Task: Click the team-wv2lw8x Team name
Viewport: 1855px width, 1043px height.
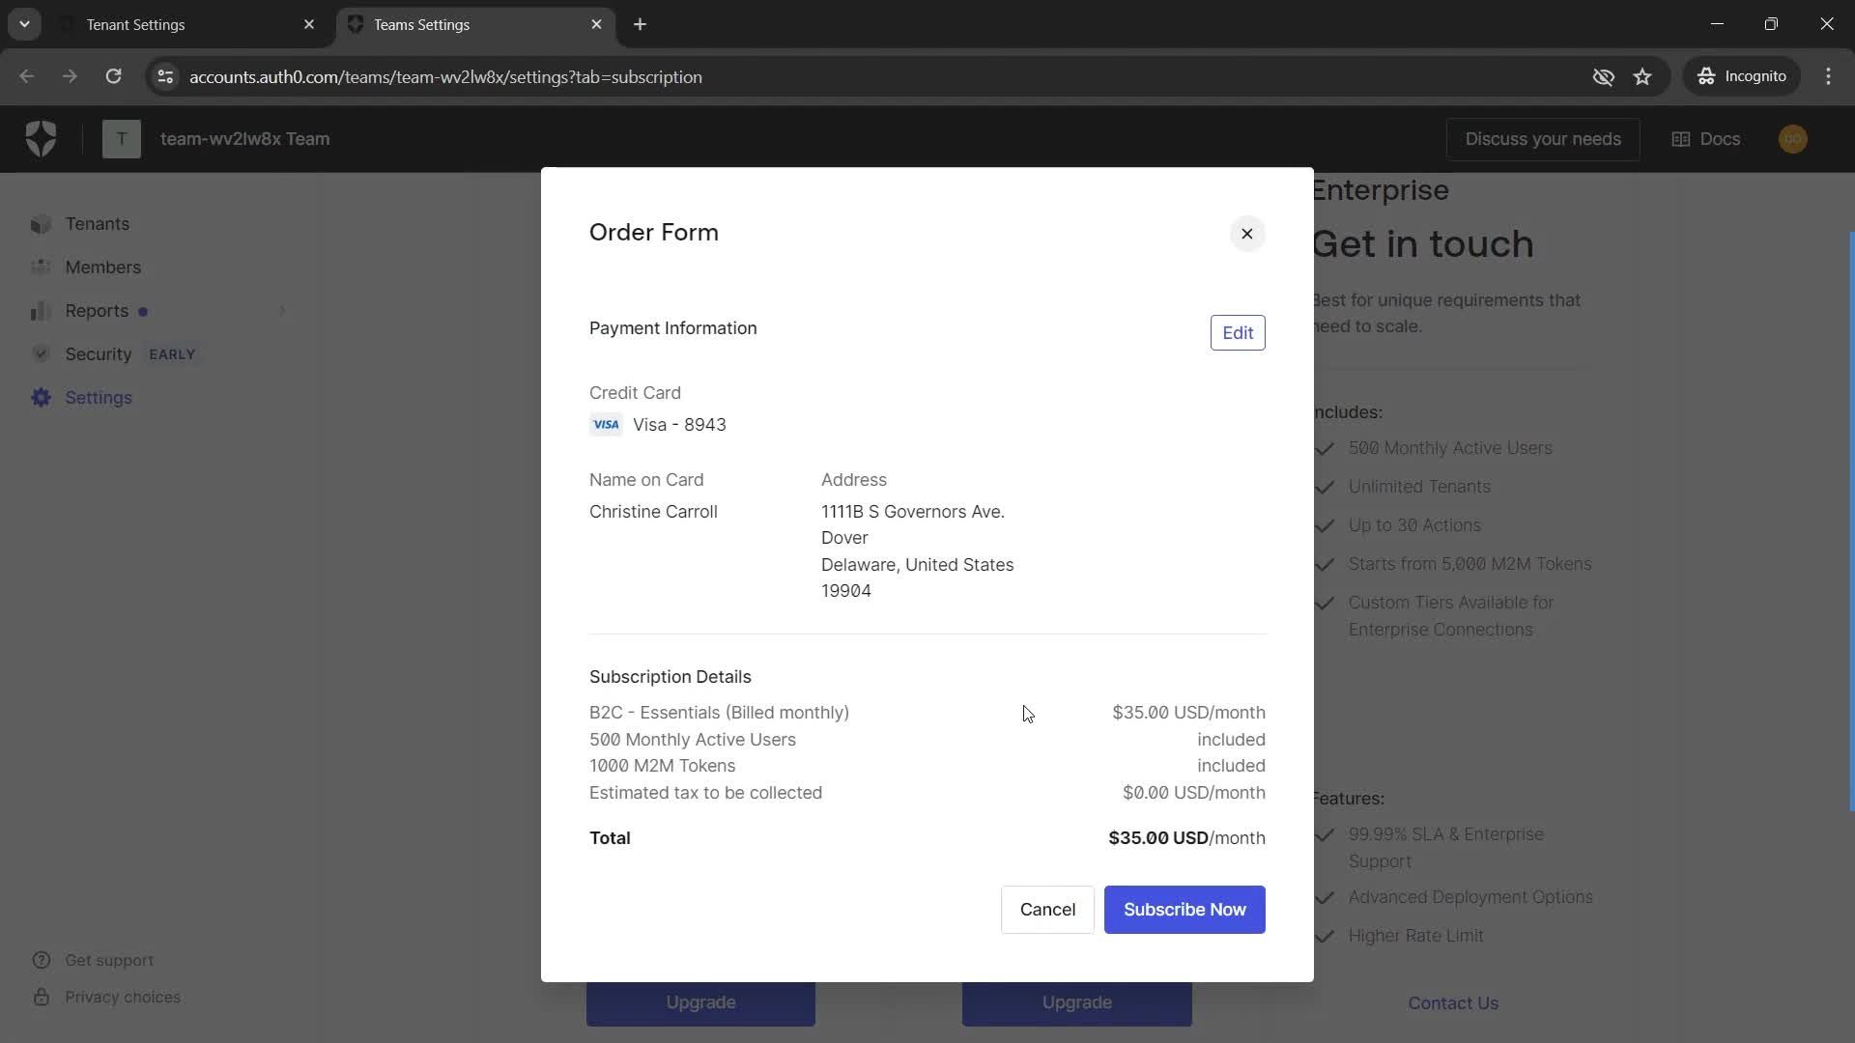Action: pos(245,139)
